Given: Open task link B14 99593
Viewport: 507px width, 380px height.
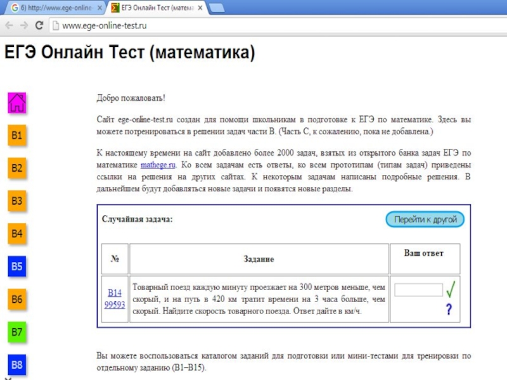Looking at the screenshot, I should (x=115, y=299).
